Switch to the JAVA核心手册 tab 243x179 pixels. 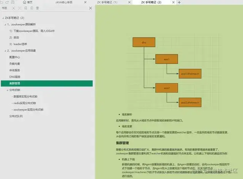click(x=64, y=2)
